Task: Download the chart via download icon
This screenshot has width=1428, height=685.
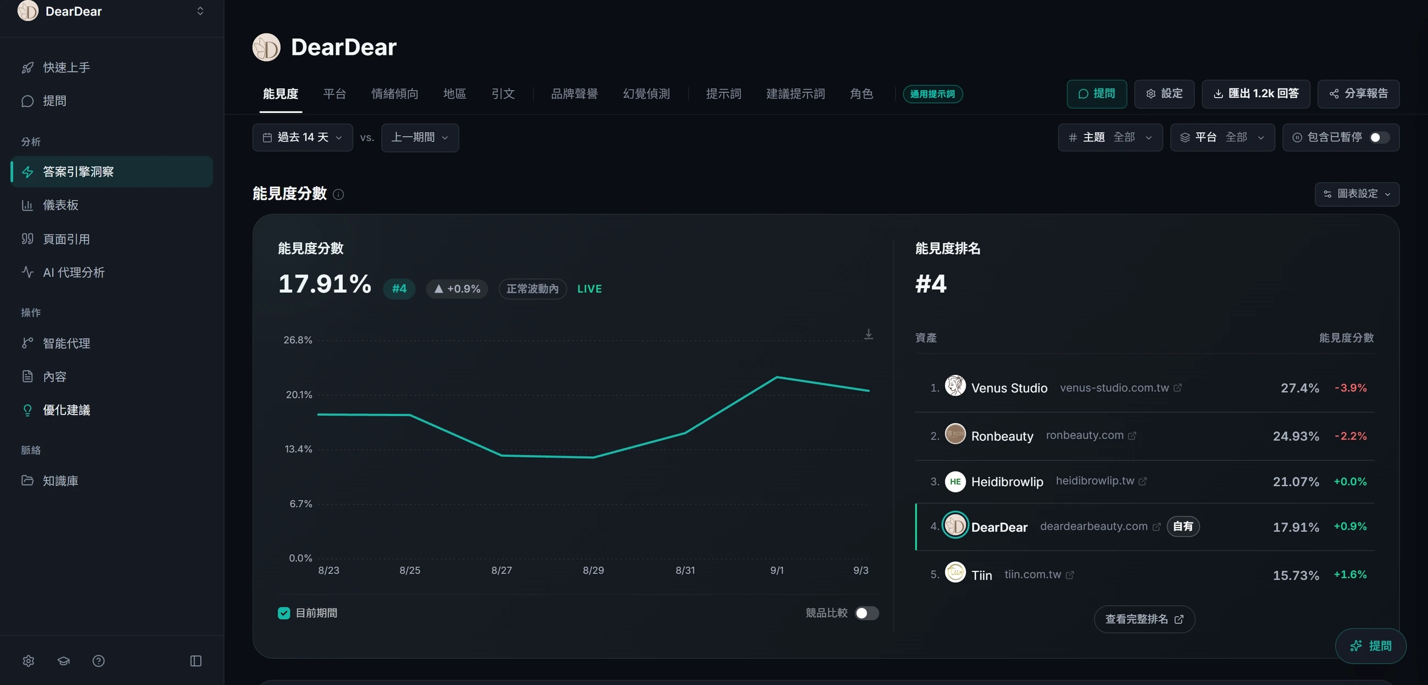Action: 868,334
